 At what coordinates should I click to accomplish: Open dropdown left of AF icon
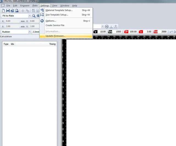click(x=103, y=26)
